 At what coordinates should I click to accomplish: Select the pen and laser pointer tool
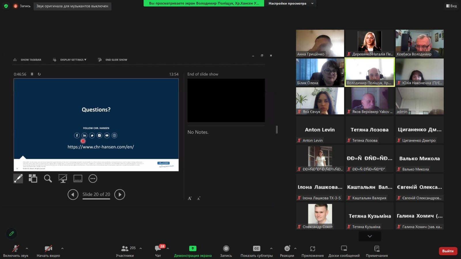[x=18, y=178]
